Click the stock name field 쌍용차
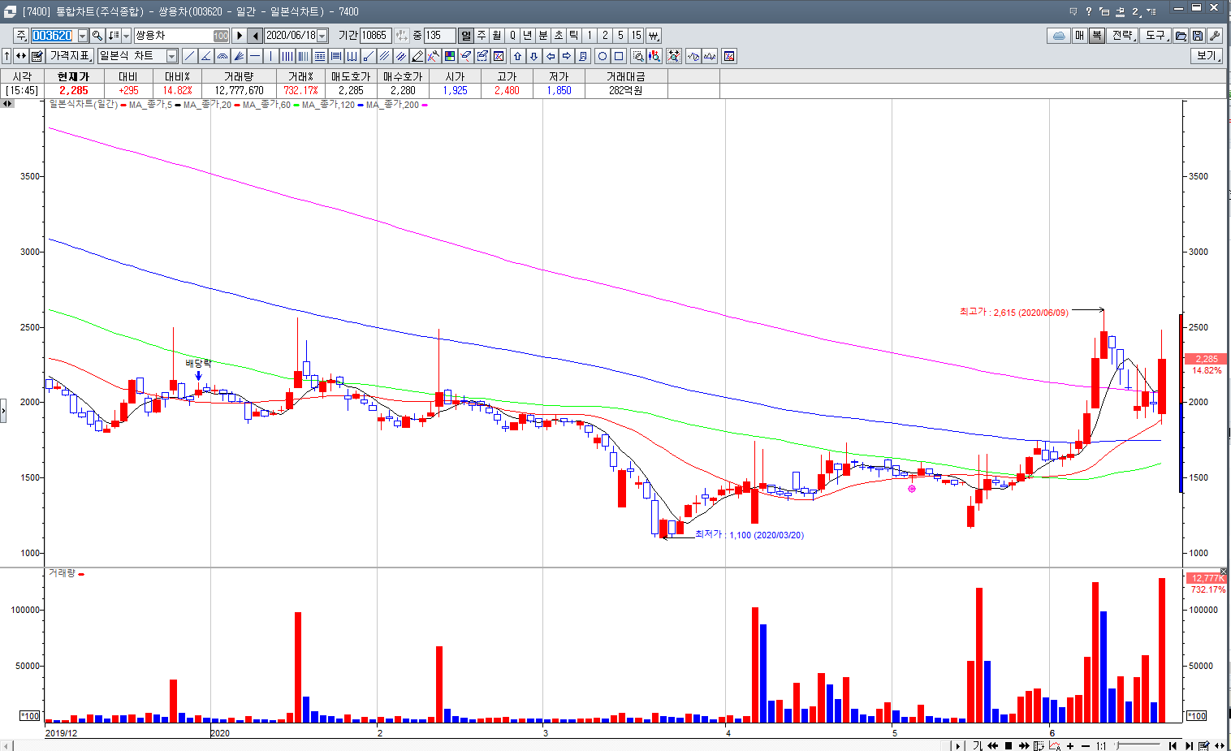Image resolution: width=1231 pixels, height=751 pixels. pos(181,36)
